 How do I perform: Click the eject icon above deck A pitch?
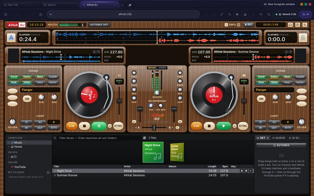(119, 75)
